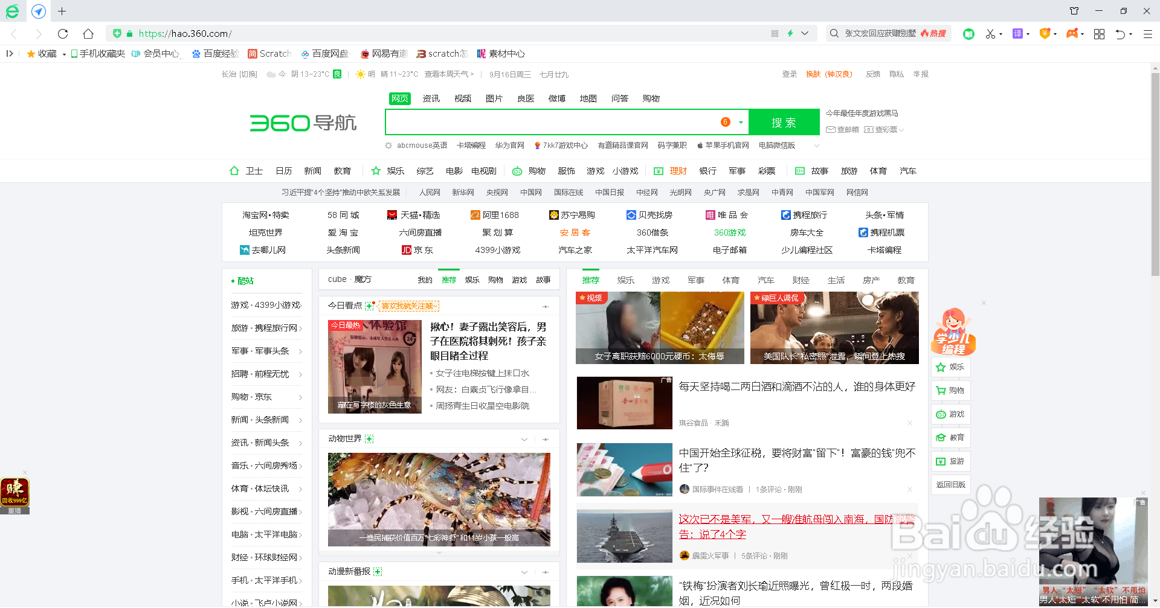Open the 淘宝网·特卖 site link
This screenshot has width=1160, height=608.
coord(266,215)
